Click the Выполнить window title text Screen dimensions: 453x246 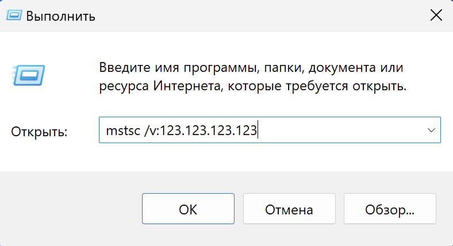click(60, 16)
